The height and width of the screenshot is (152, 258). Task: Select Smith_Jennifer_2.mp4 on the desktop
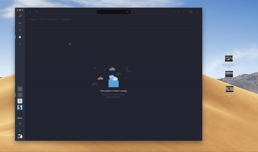229,77
